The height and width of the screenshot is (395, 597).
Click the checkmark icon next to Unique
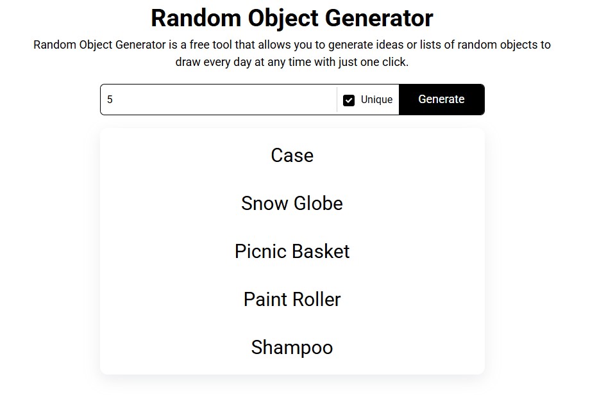click(349, 100)
